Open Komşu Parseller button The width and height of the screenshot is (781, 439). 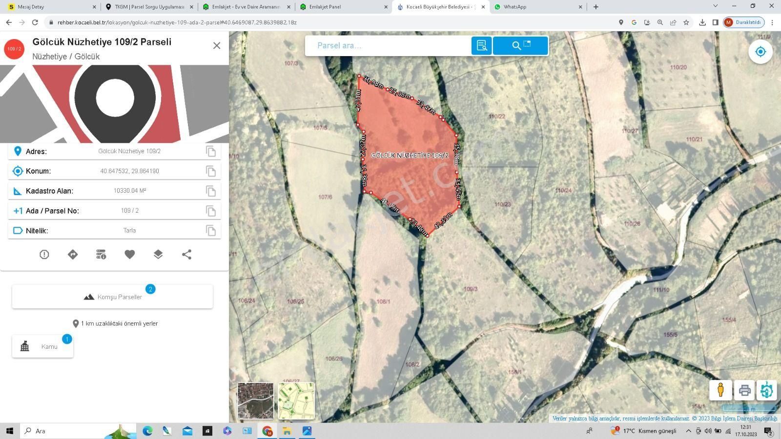(x=112, y=297)
